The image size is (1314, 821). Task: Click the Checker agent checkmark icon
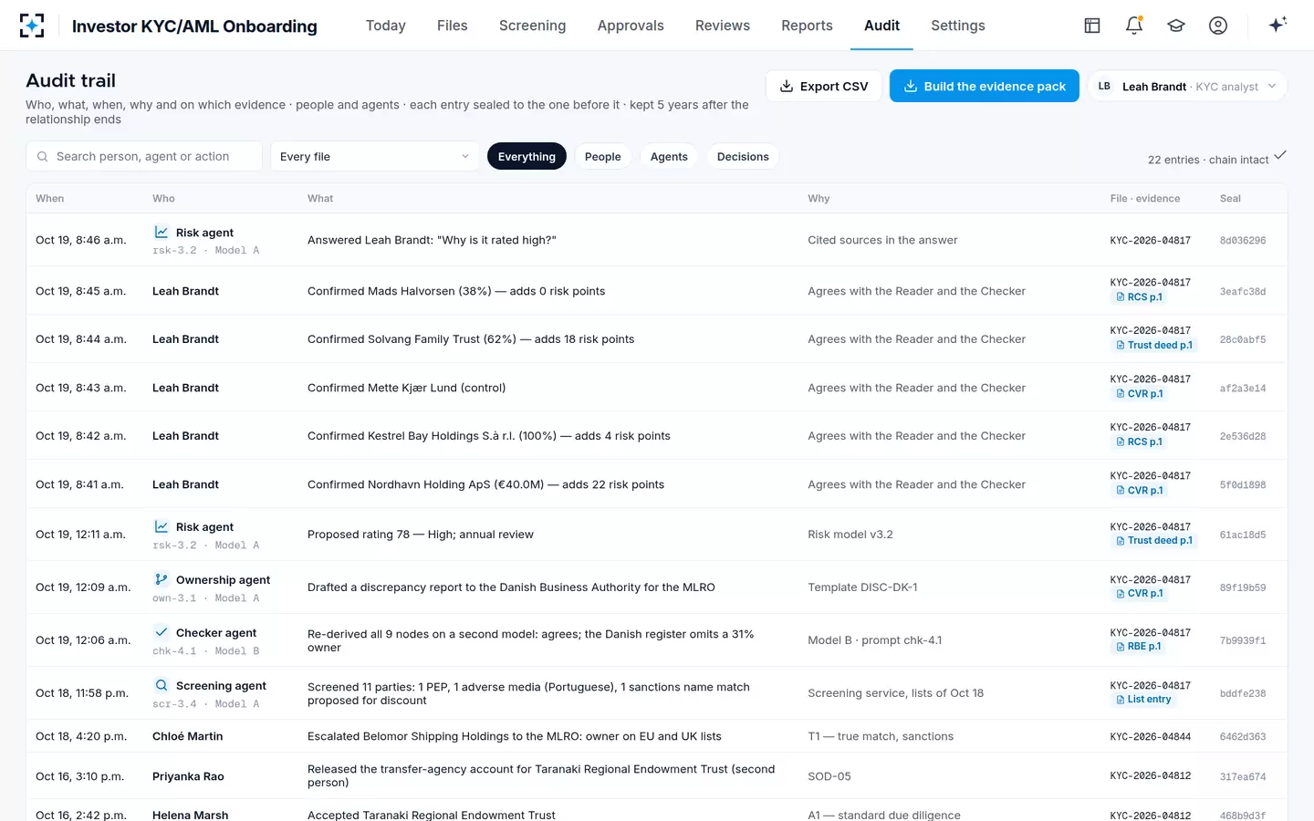coord(162,632)
